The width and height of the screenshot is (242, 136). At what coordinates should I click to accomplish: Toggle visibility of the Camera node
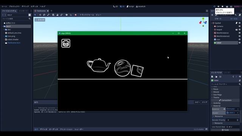click(x=239, y=26)
